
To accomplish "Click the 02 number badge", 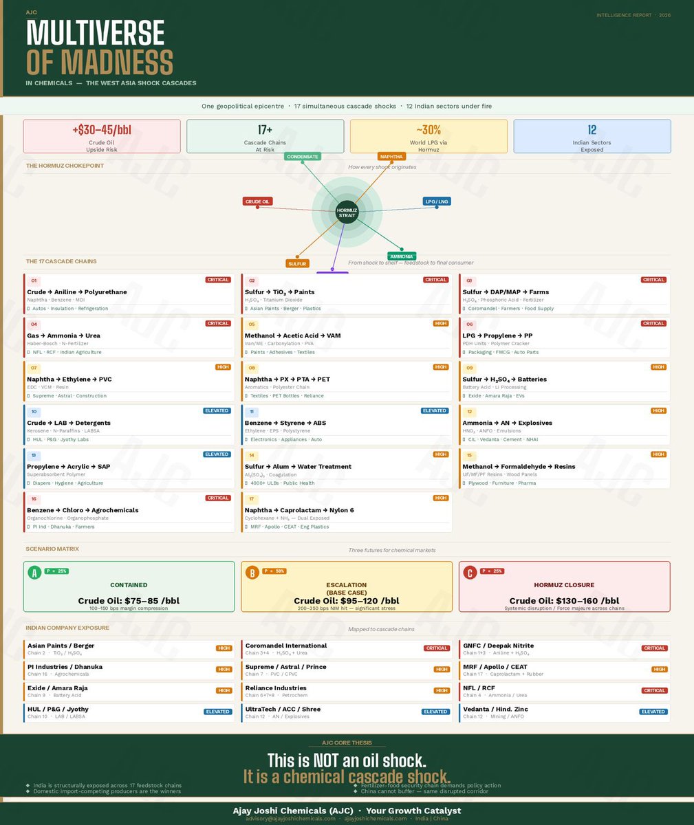I will tap(252, 280).
